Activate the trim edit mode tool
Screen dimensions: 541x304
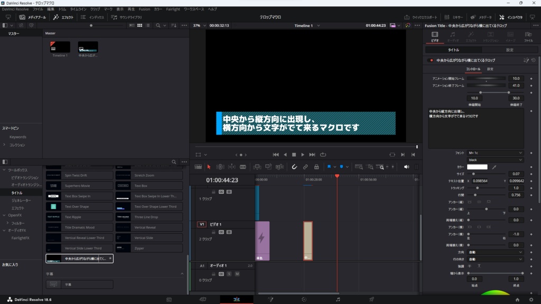point(220,167)
